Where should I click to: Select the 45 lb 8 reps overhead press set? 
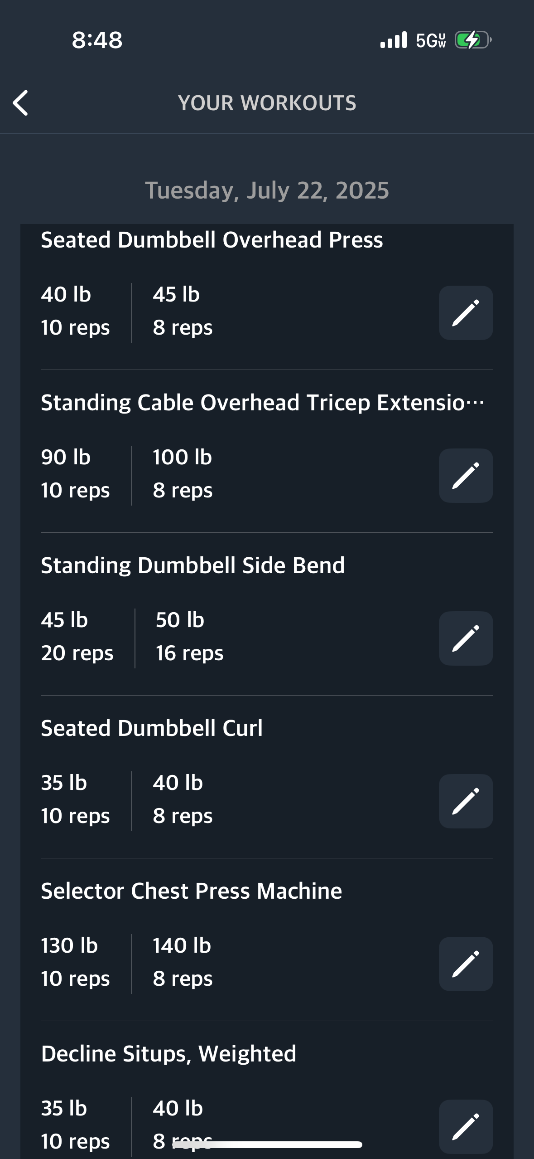[x=183, y=311]
